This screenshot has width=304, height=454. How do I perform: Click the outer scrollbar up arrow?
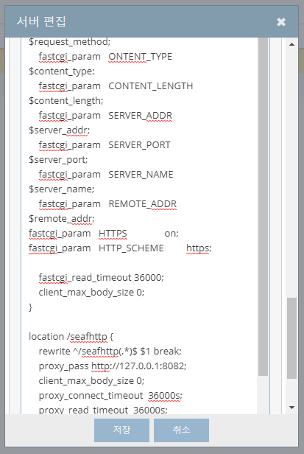tap(291, 44)
